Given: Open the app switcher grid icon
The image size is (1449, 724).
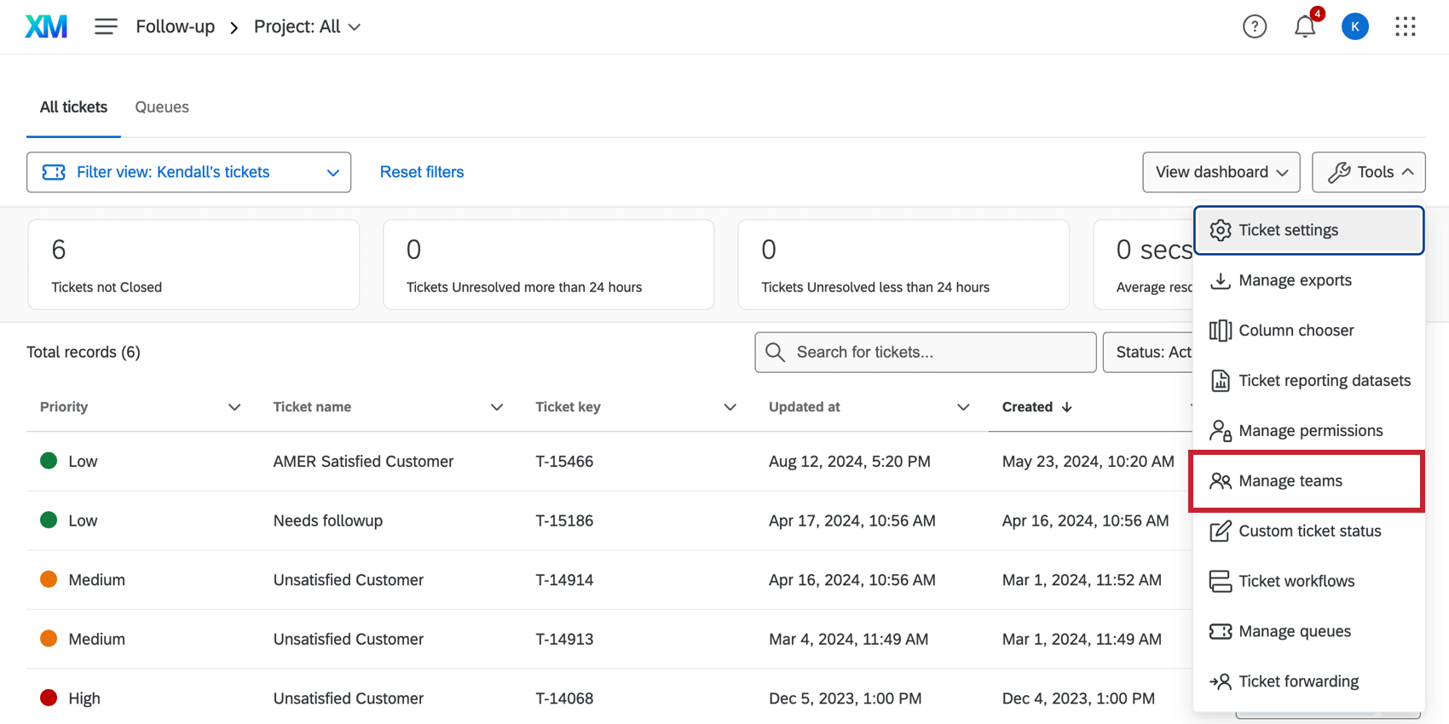Looking at the screenshot, I should click(x=1405, y=26).
